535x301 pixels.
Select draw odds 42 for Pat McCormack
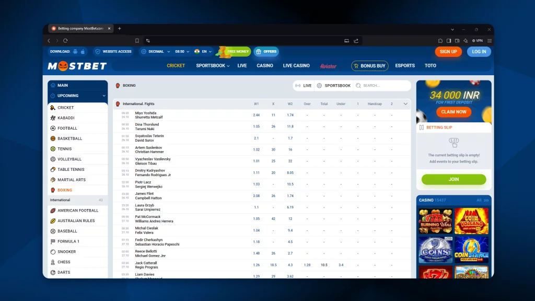[x=273, y=219]
